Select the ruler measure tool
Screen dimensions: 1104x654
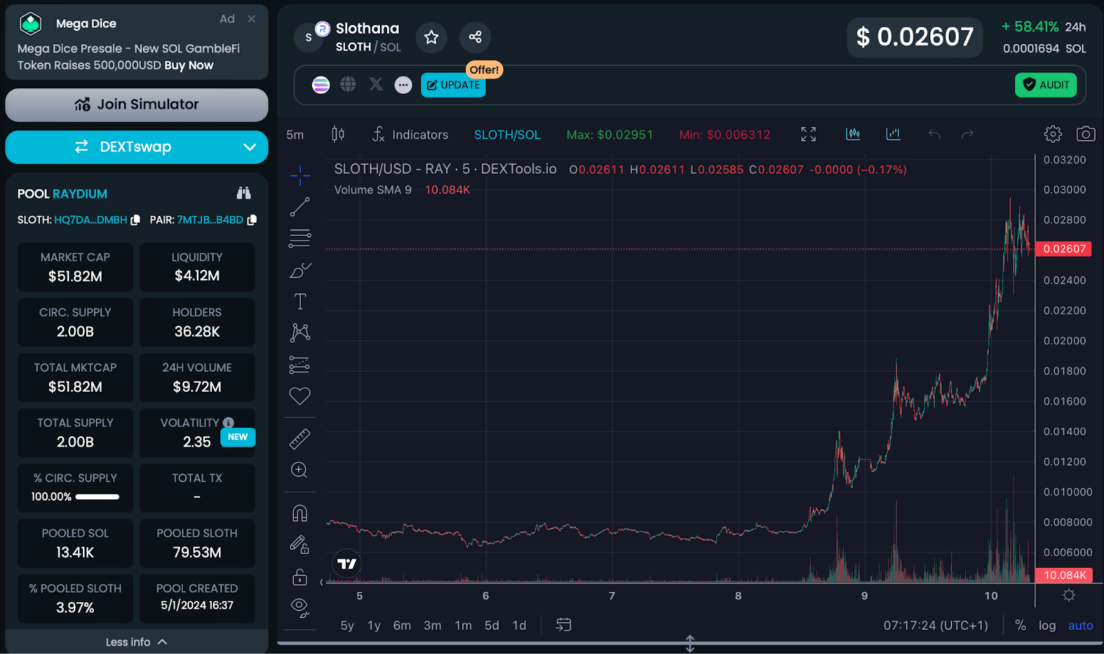click(299, 439)
